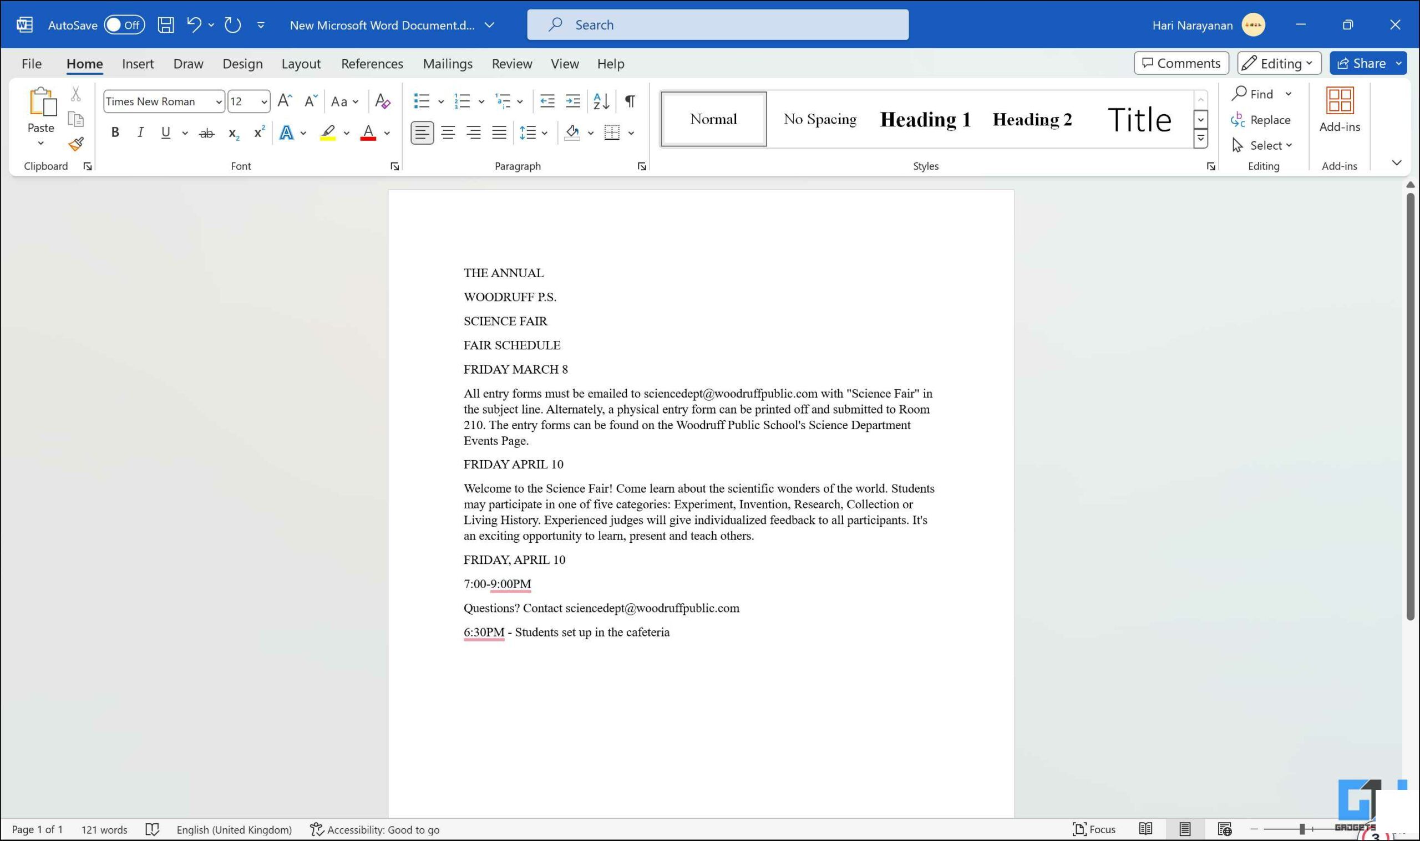Select the No Spacing style

(819, 119)
